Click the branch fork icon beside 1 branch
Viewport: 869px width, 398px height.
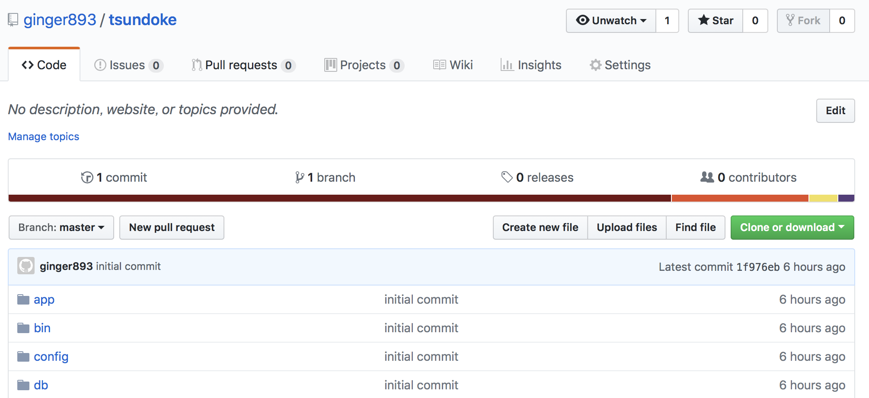[x=300, y=177]
